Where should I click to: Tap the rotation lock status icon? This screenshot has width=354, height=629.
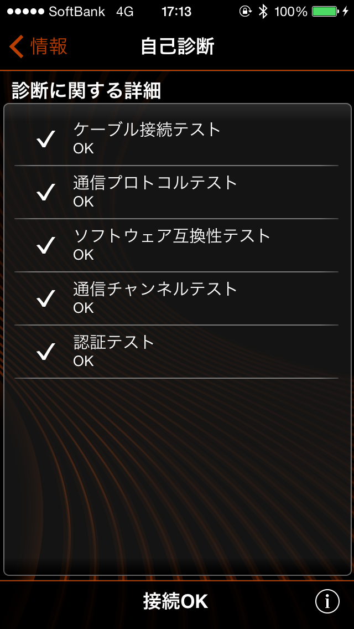coord(245,12)
